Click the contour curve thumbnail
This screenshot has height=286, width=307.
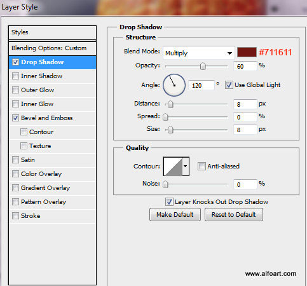(x=173, y=167)
